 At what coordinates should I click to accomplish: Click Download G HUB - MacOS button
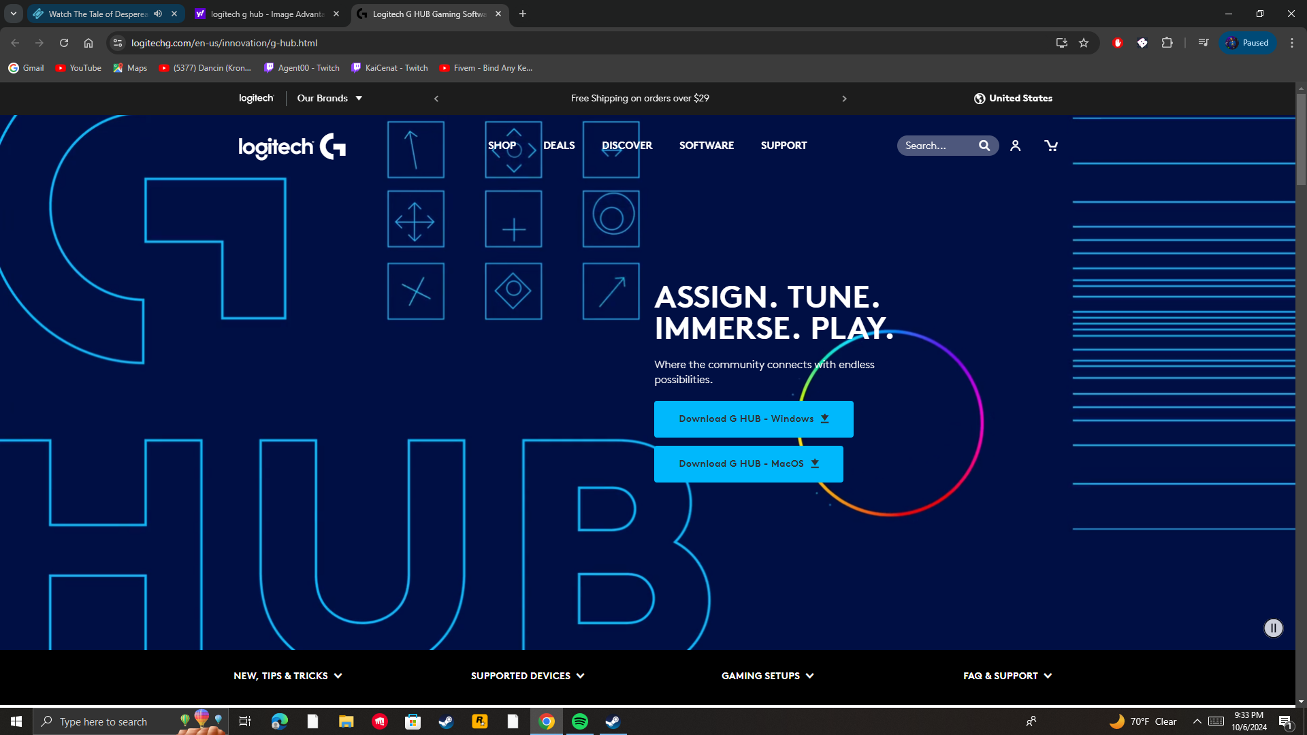748,464
